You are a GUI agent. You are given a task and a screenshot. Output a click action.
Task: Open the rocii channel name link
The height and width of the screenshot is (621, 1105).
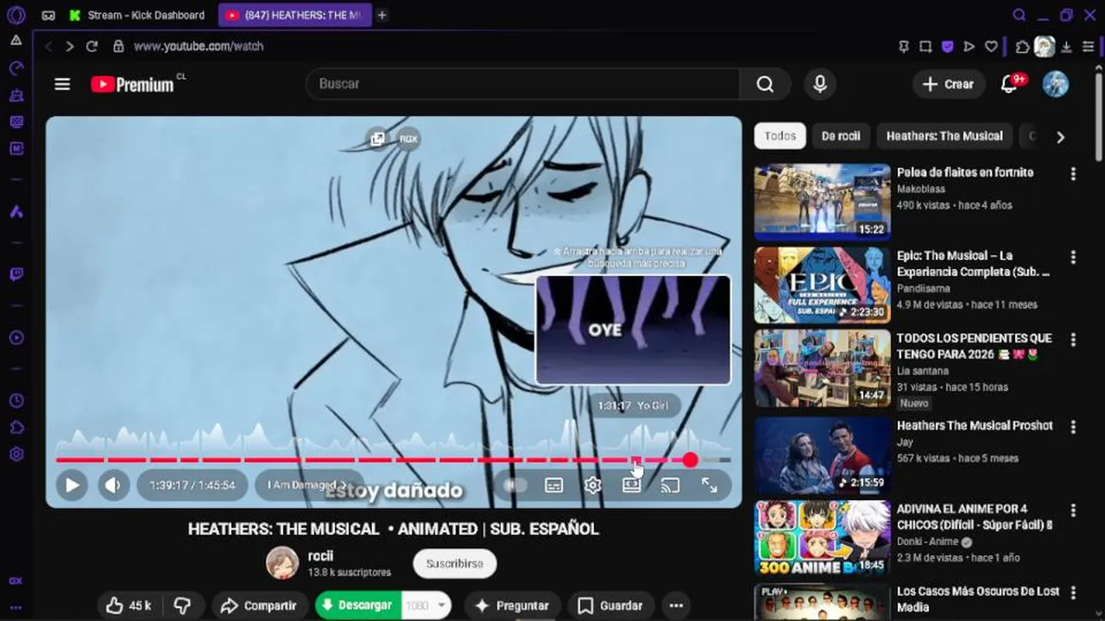pos(320,556)
